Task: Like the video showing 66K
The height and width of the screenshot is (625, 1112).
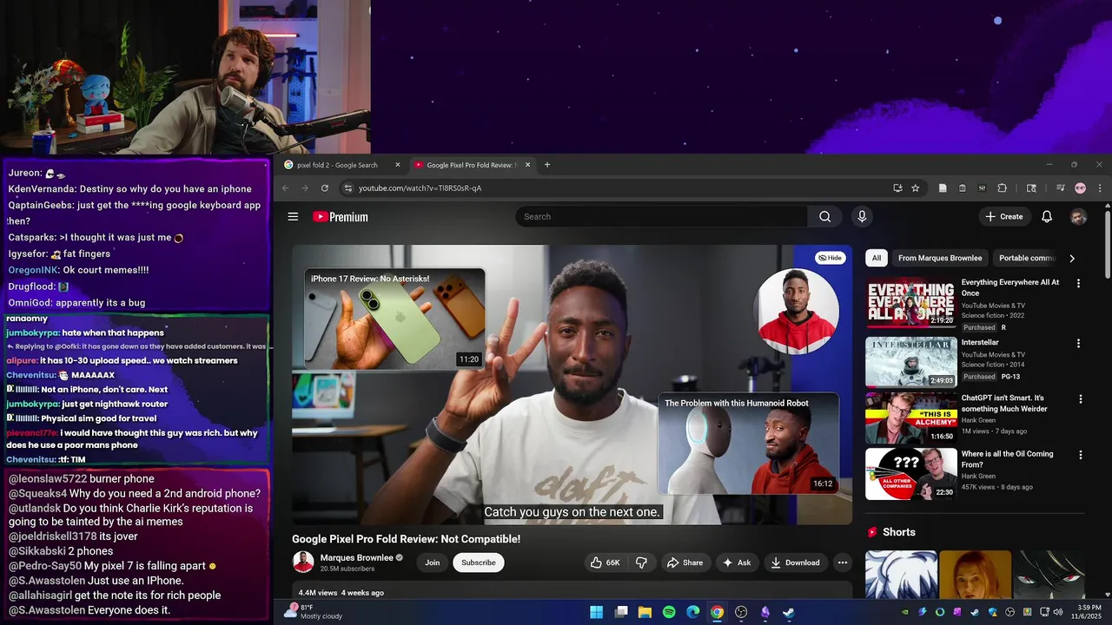Action: click(605, 562)
